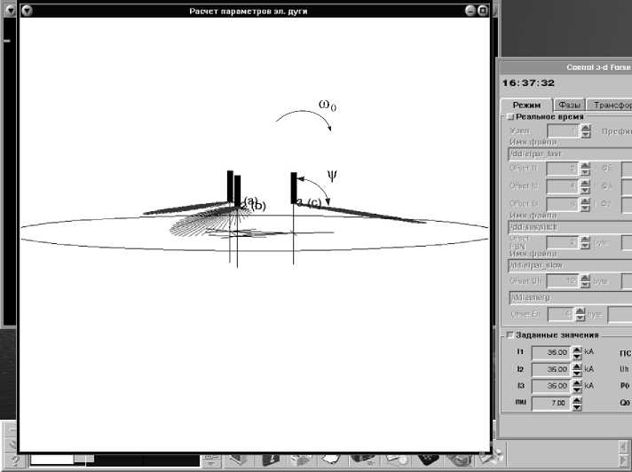Click the I3 input field showing 36.00
This screenshot has width=632, height=472.
click(x=551, y=386)
